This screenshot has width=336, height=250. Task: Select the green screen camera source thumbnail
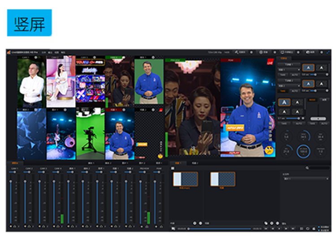pos(90,134)
